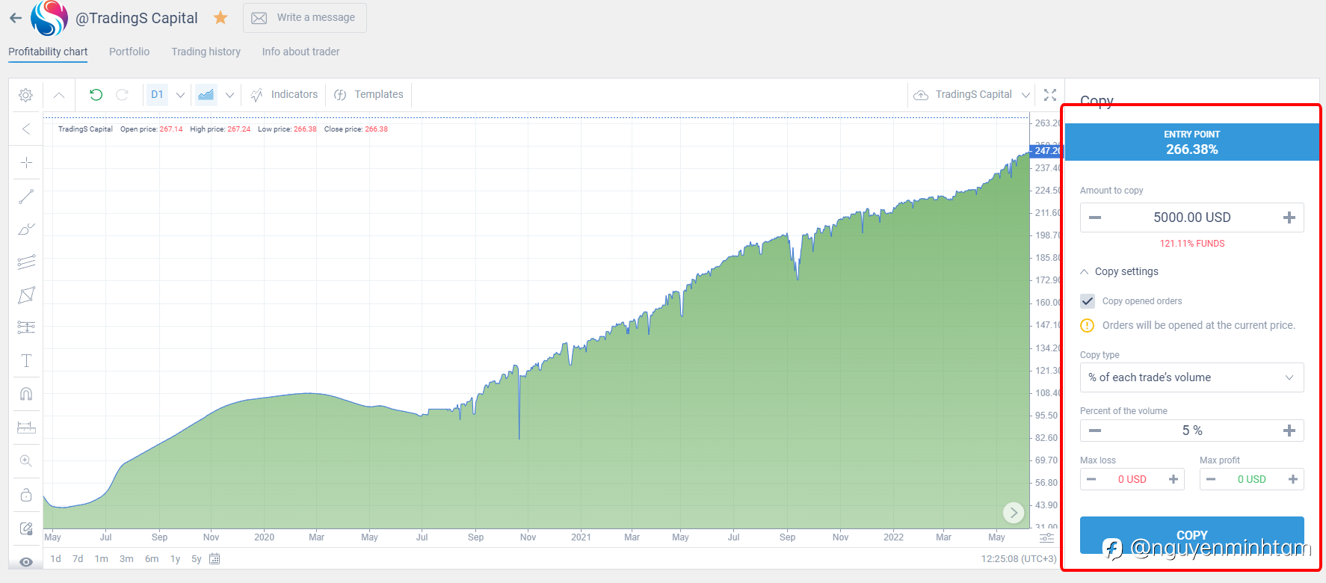Select the measure ruler tool
1326x583 pixels.
point(26,427)
